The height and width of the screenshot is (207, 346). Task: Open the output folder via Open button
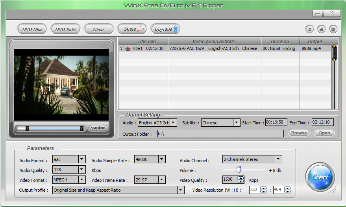coord(324,133)
